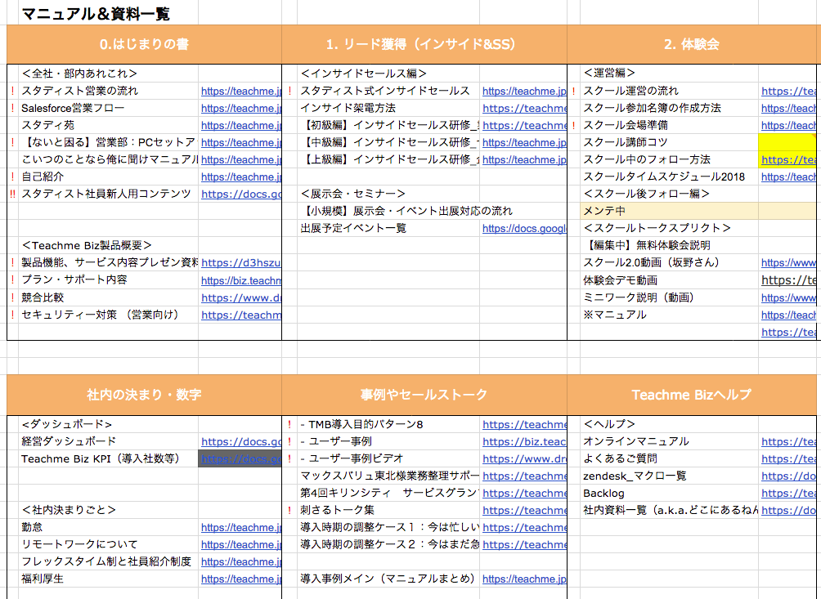Open the TMB導入目的パターン8 link
The width and height of the screenshot is (821, 599).
[524, 425]
